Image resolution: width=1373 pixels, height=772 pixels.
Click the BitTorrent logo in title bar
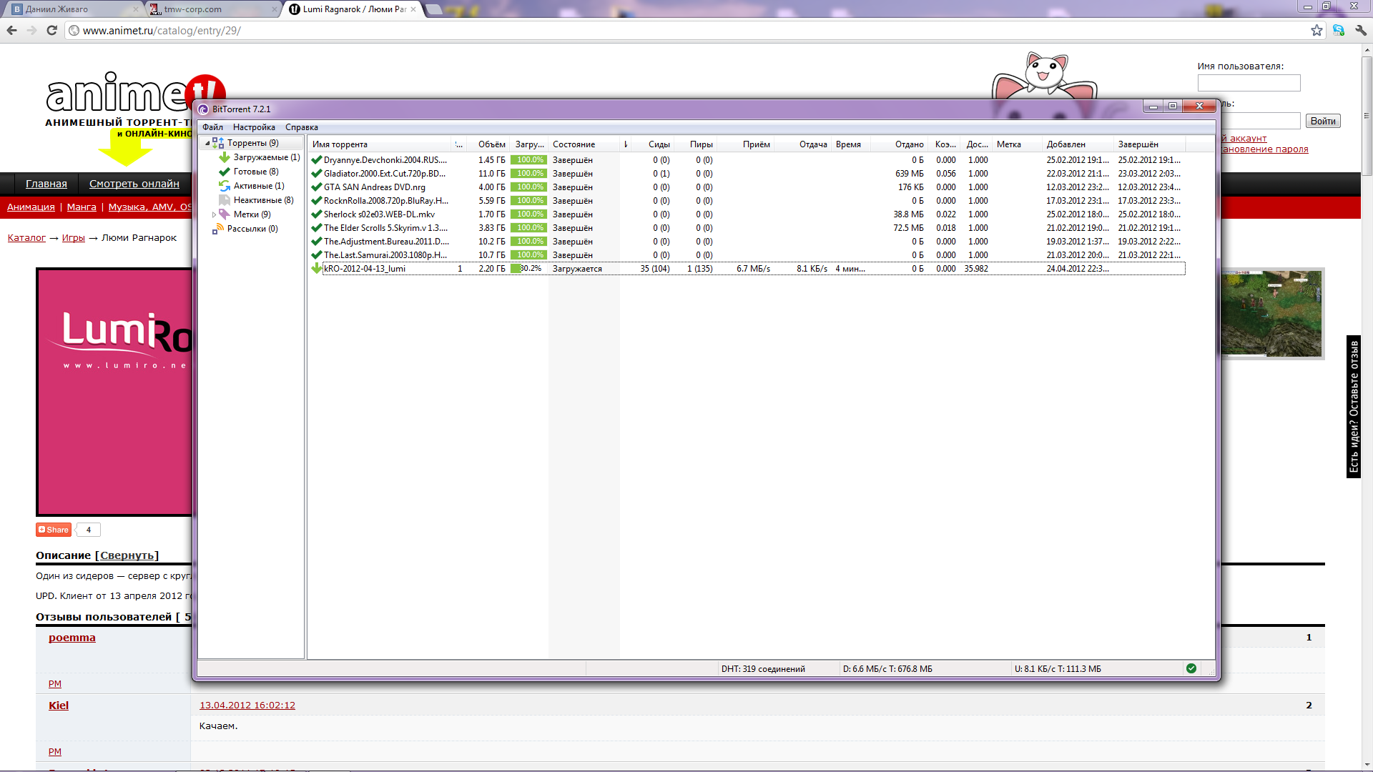[x=203, y=109]
